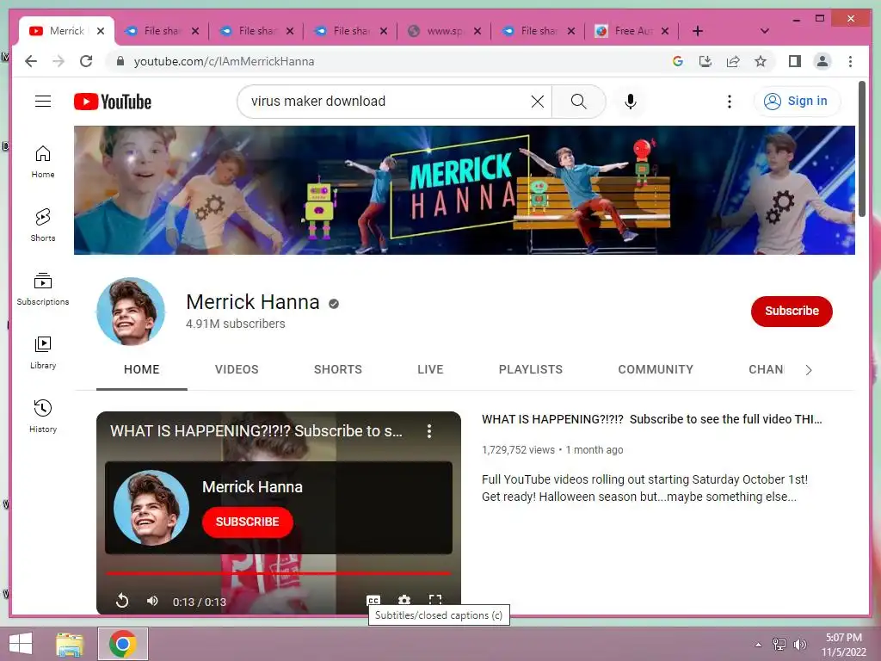Image resolution: width=881 pixels, height=661 pixels.
Task: Toggle subtitles/closed captions on the video
Action: point(373,600)
